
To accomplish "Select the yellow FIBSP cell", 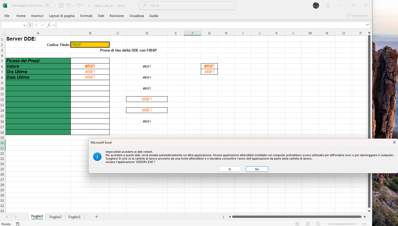I will coord(90,45).
